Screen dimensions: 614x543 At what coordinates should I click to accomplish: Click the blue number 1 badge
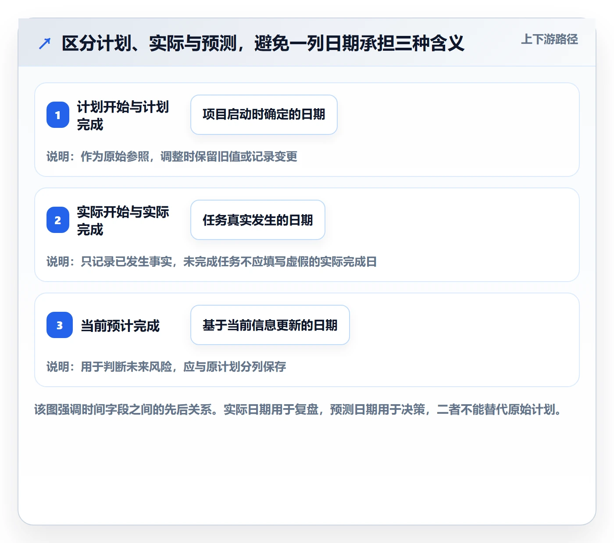tap(58, 115)
